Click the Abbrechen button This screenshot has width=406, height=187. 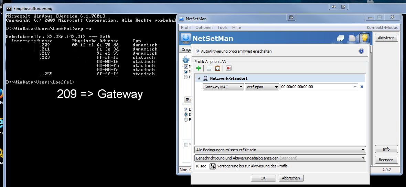tap(291, 178)
